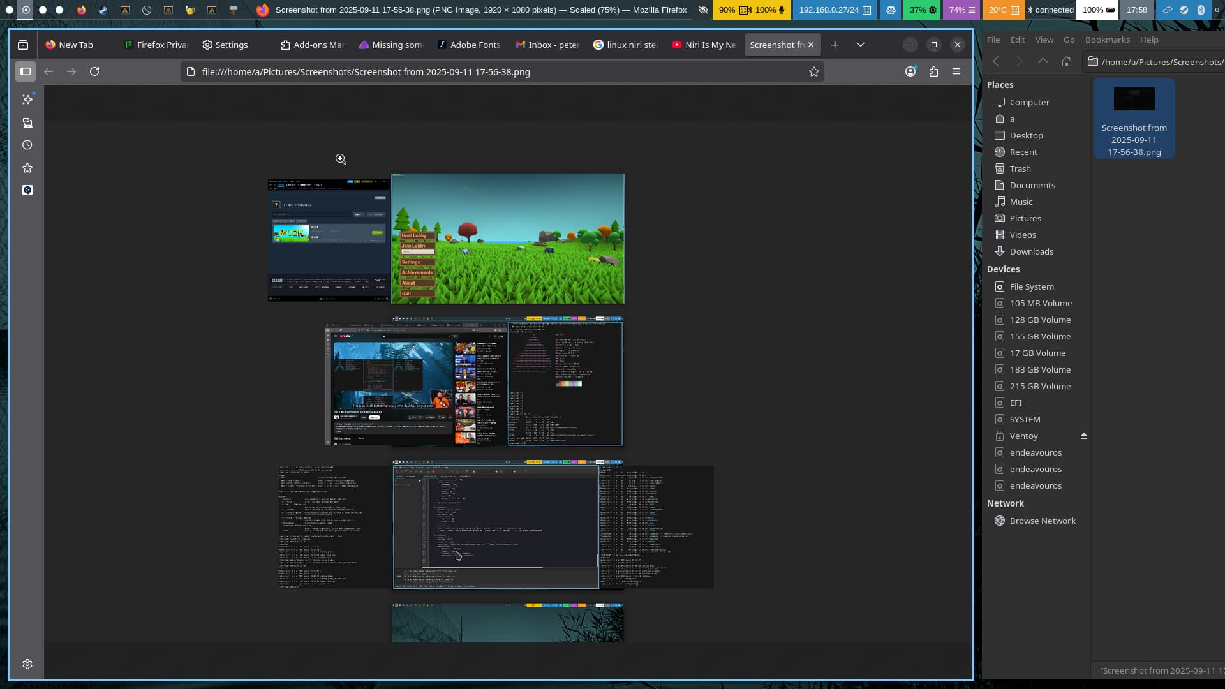
Task: Toggle the idle inhibitor crossed-eye tray icon
Action: point(703,10)
